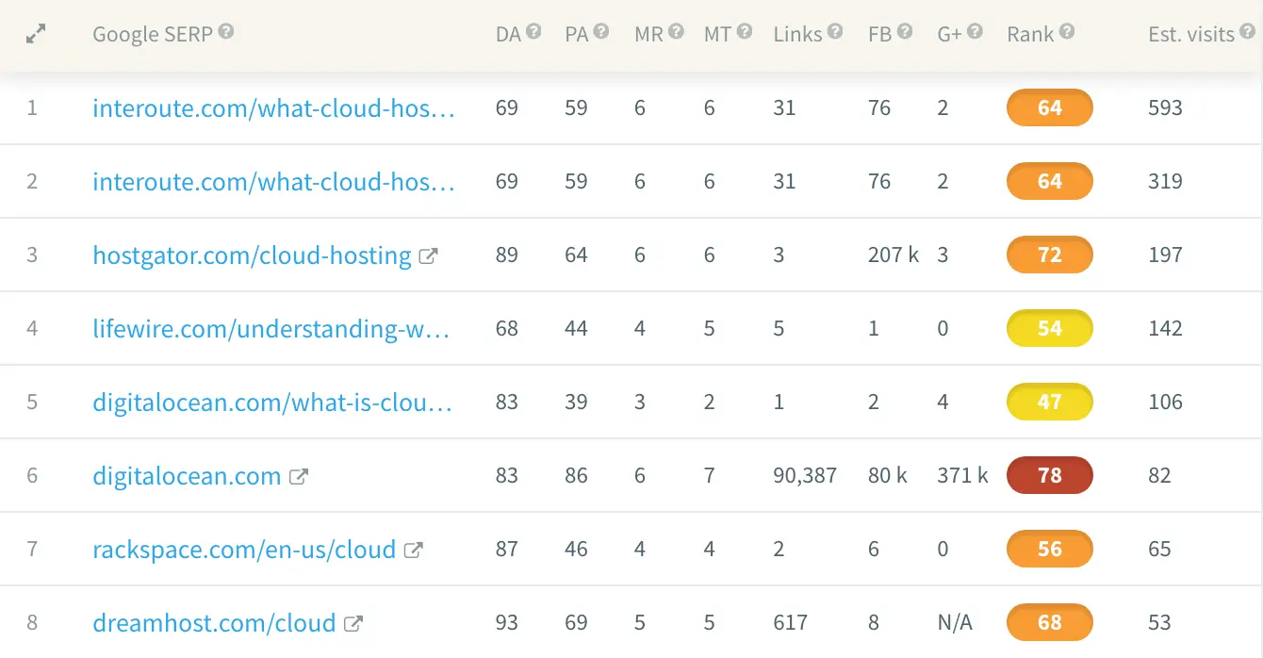Screen dimensions: 1263x658
Task: Click the Rank column help icon
Action: click(x=1067, y=31)
